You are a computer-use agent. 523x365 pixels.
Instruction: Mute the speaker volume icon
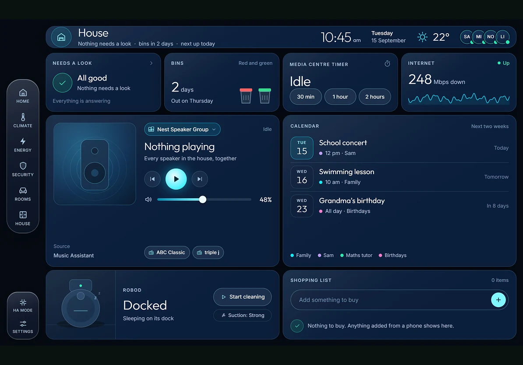point(148,199)
